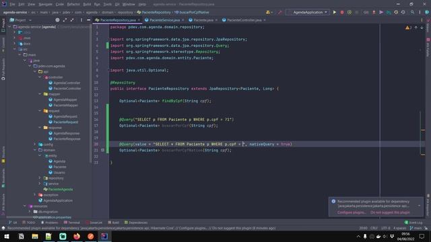
Task: Click the Git branch main in status bar
Action: pyautogui.click(x=416, y=229)
